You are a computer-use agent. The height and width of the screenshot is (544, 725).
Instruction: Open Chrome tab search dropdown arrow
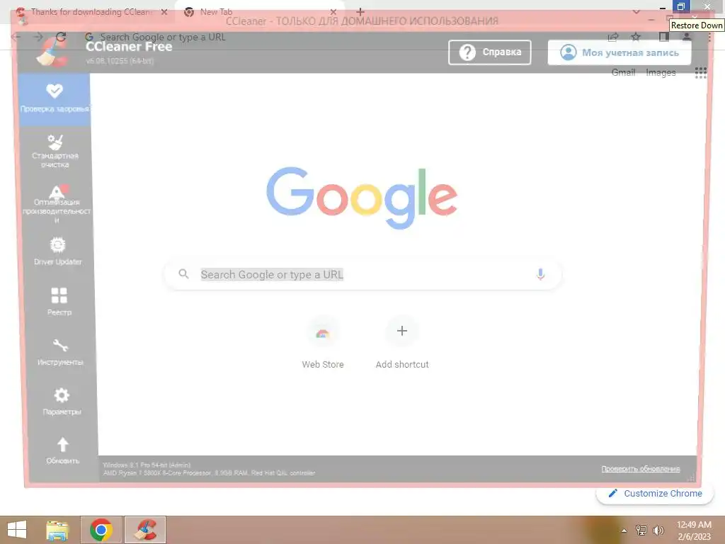(x=636, y=11)
